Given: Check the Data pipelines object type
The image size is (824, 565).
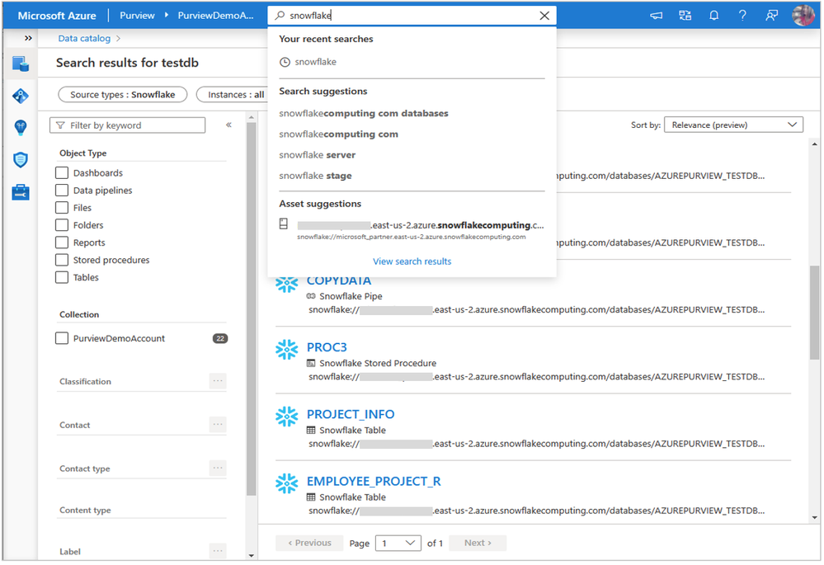Looking at the screenshot, I should [62, 191].
